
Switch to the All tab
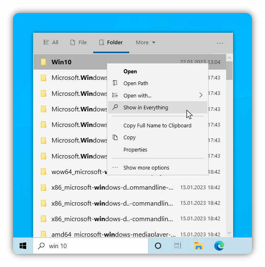coord(51,42)
